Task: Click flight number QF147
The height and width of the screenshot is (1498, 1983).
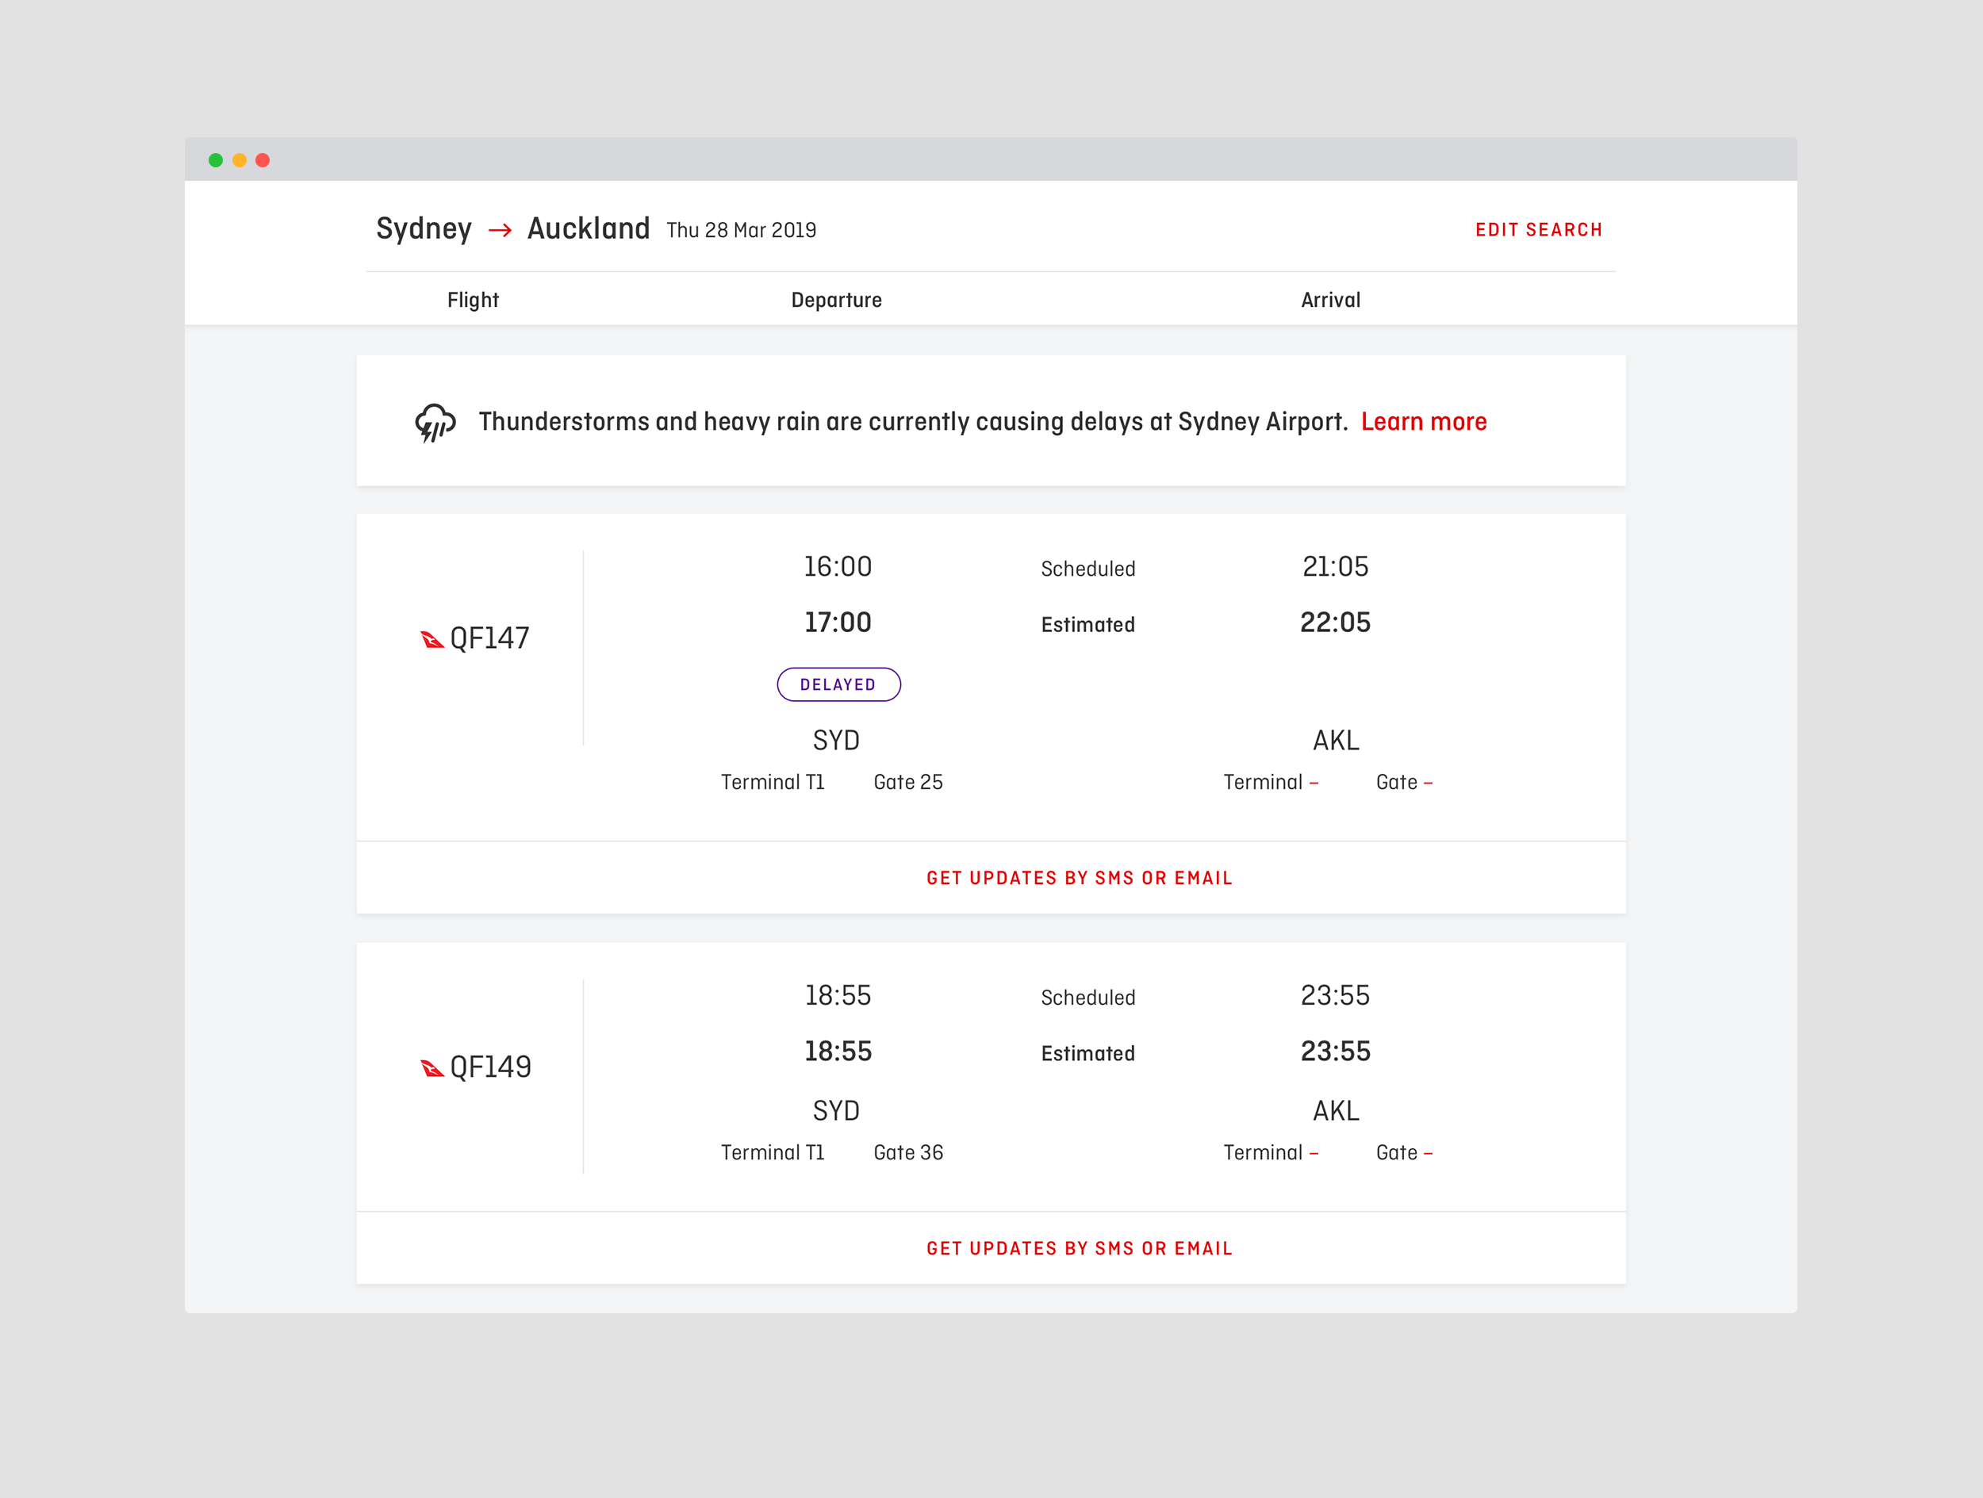Action: 489,638
